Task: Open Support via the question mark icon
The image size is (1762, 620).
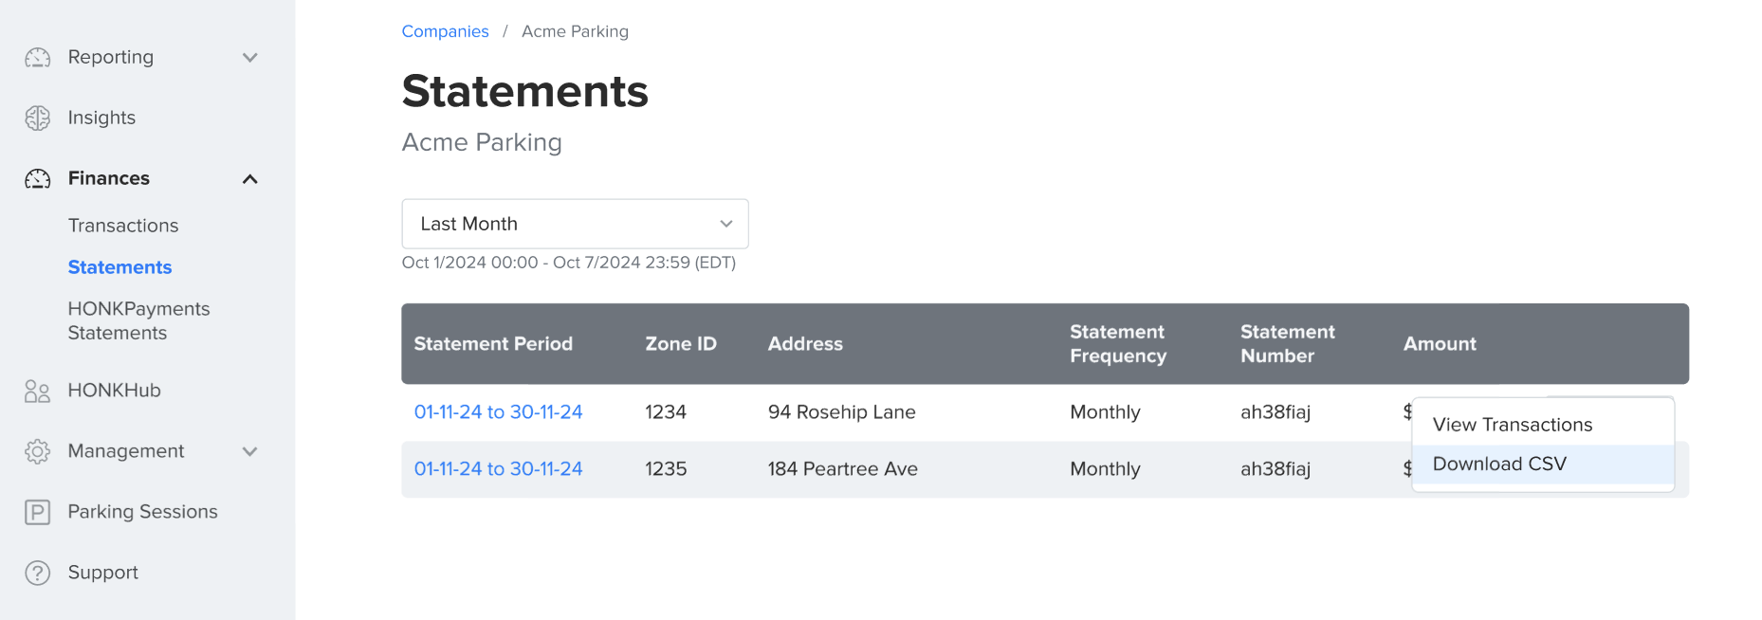Action: (37, 572)
